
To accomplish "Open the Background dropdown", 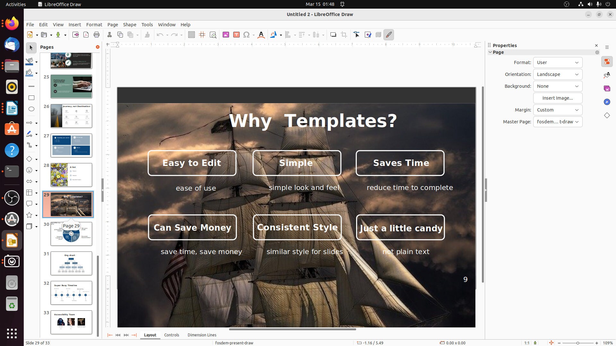I will point(557,86).
